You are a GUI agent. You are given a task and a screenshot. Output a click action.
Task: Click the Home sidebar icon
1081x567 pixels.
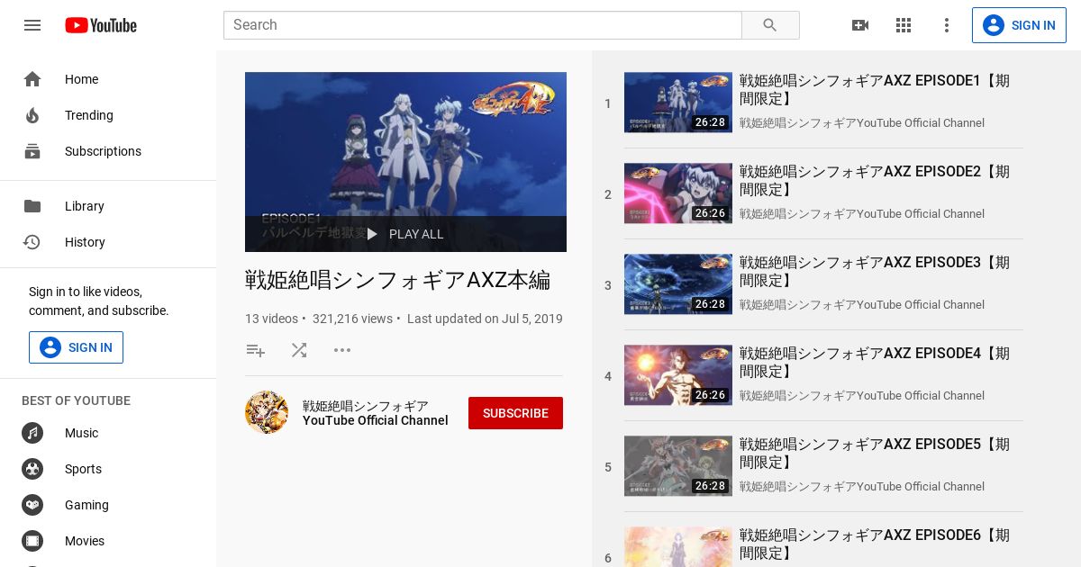click(x=32, y=79)
